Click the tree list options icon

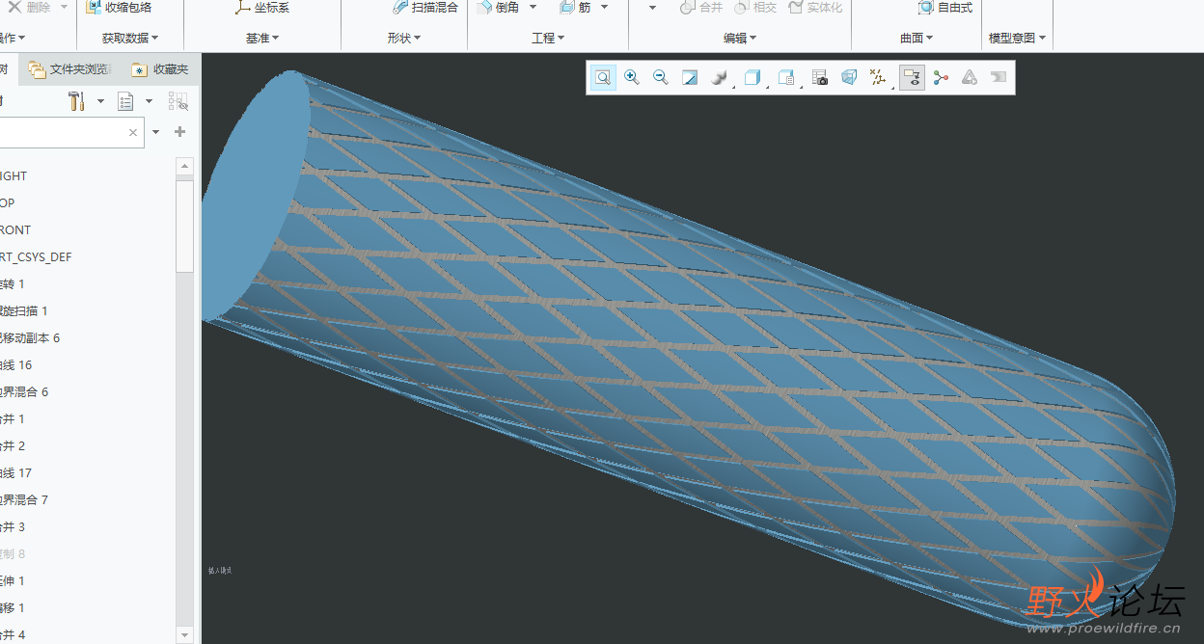pyautogui.click(x=125, y=101)
